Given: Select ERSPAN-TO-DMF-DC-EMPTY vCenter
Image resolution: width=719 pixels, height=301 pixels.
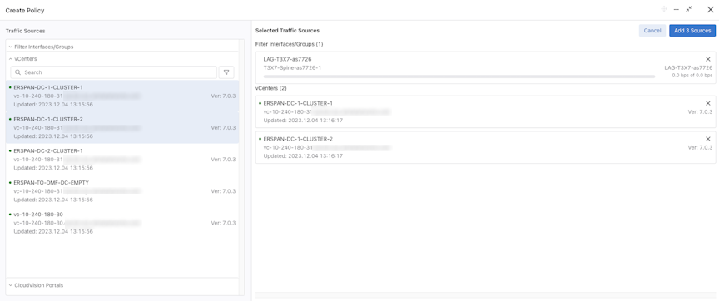Looking at the screenshot, I should (122, 191).
